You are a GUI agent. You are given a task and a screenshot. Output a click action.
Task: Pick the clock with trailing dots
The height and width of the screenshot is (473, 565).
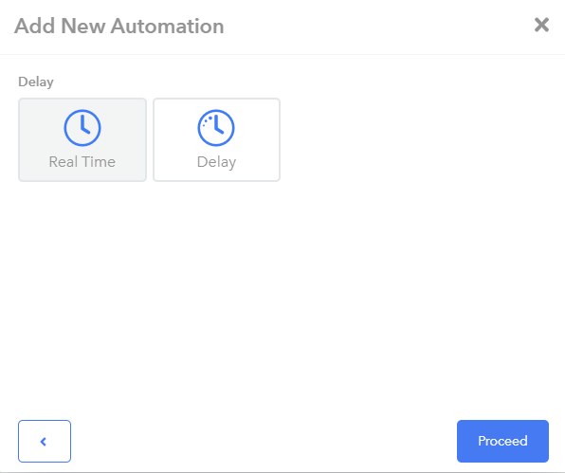(216, 128)
